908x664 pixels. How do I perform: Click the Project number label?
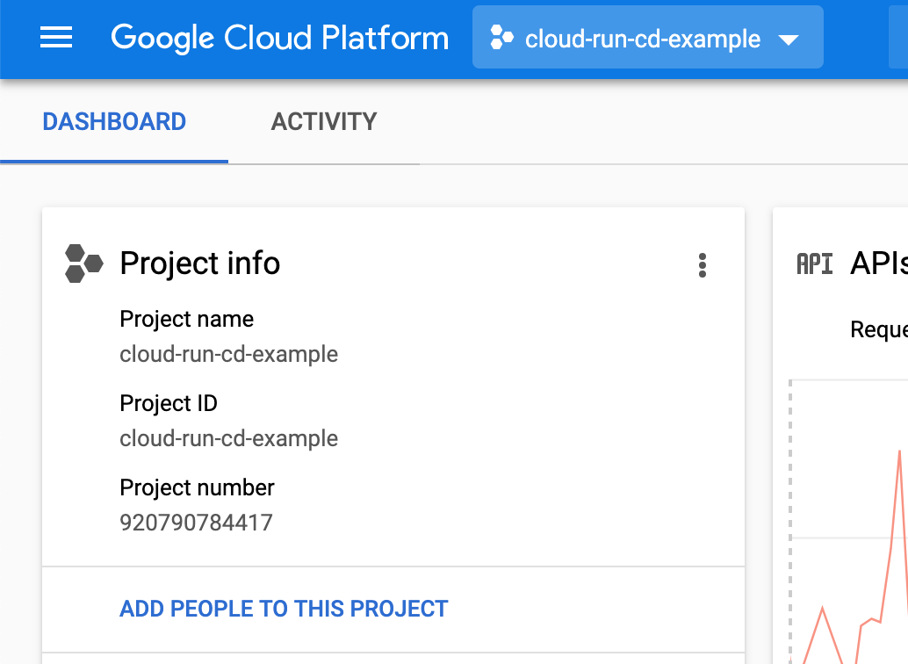(x=197, y=487)
